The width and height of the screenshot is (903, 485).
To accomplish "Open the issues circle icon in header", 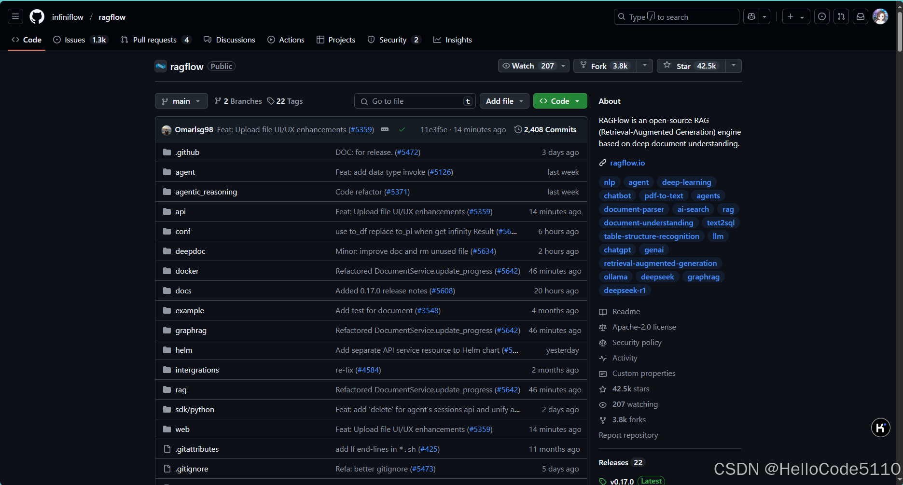I will [x=822, y=17].
